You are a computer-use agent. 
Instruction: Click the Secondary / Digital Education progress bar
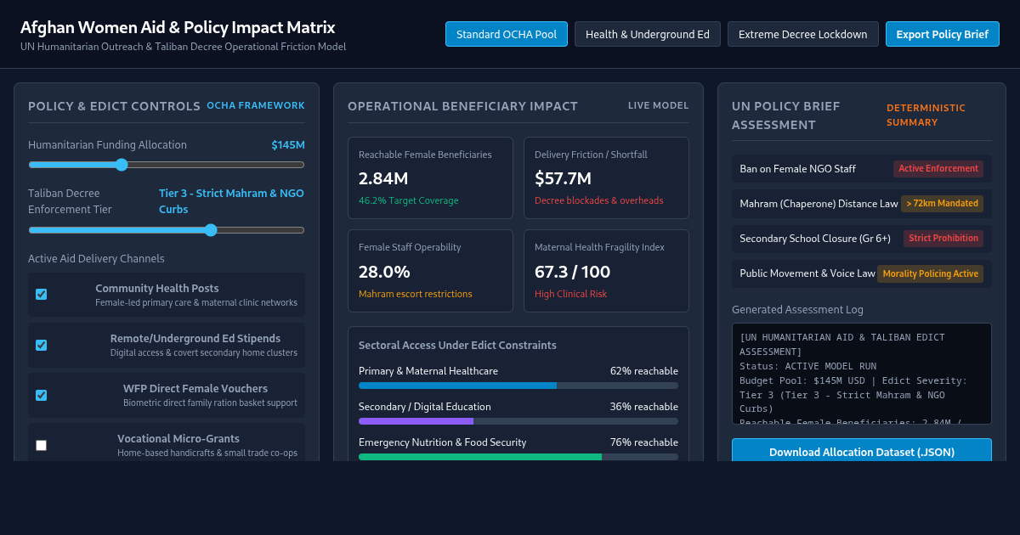(x=518, y=421)
